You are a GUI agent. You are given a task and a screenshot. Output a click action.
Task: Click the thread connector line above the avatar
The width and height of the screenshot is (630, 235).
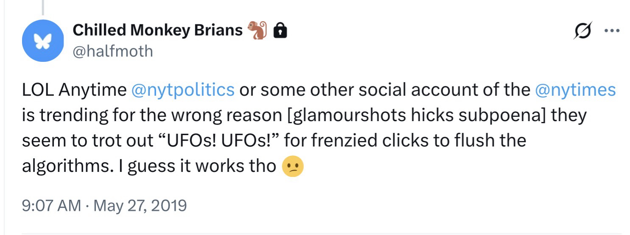(x=42, y=6)
